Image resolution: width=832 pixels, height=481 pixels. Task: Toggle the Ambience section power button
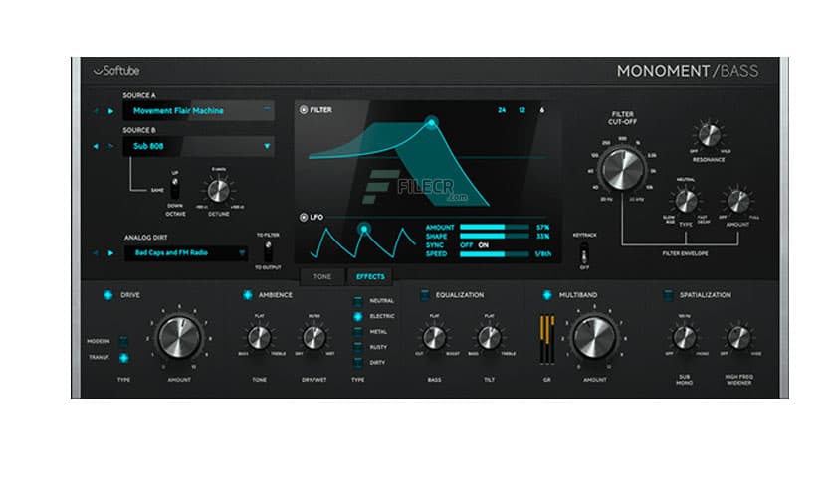[247, 295]
